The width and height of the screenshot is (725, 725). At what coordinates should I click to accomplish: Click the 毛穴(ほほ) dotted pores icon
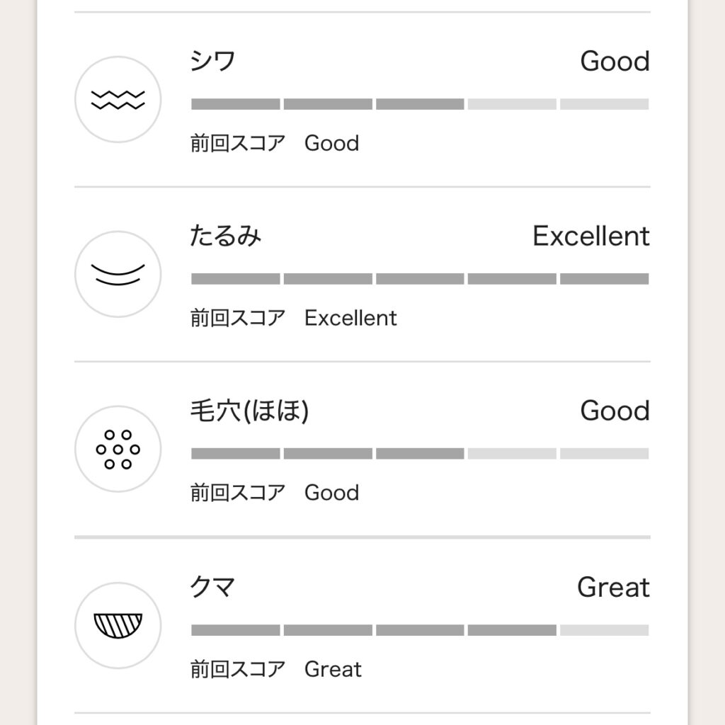118,449
